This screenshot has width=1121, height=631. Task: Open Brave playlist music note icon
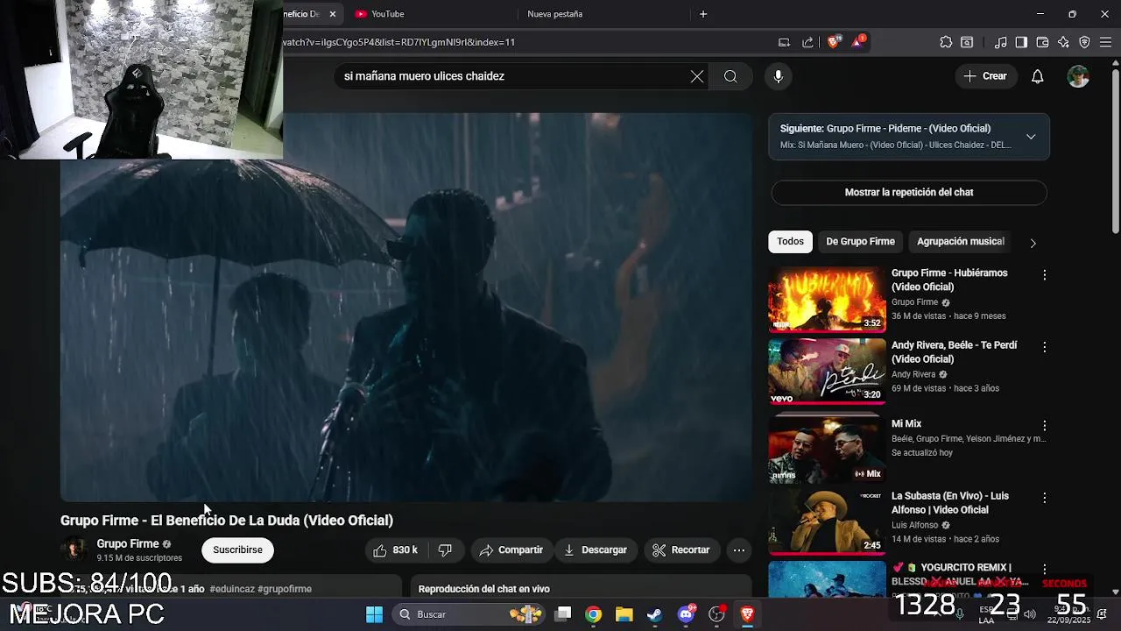pos(1001,42)
